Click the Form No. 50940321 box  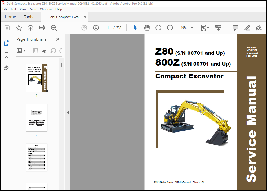(252, 52)
